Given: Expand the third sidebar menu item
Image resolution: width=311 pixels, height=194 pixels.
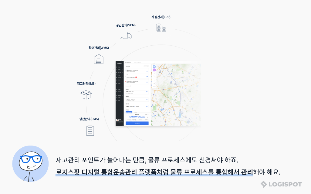Looking at the screenshot, I should tap(119, 72).
